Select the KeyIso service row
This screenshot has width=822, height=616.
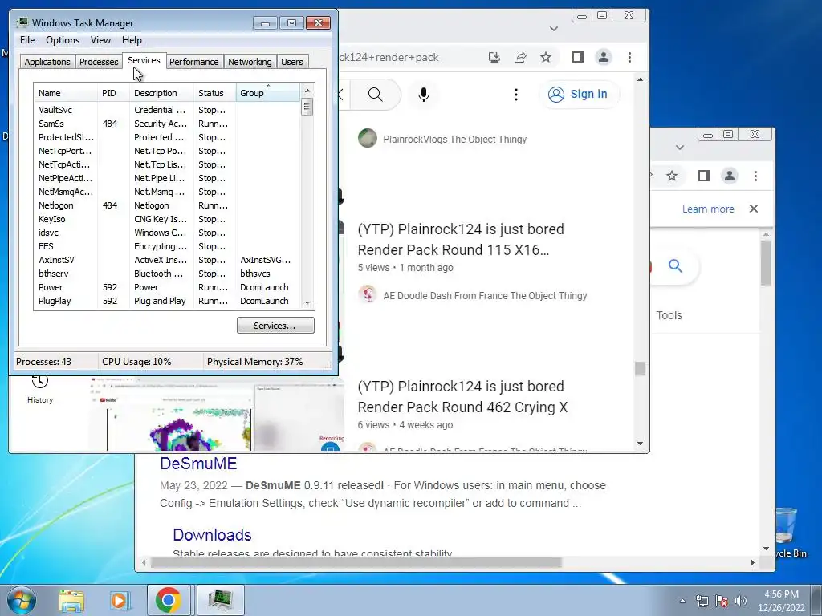coord(167,219)
